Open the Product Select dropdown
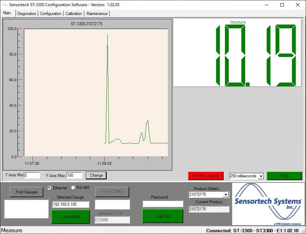 pos(225,194)
